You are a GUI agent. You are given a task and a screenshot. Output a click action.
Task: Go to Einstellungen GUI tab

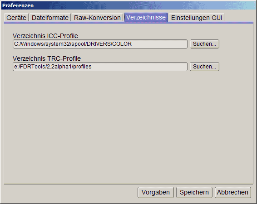(x=197, y=18)
